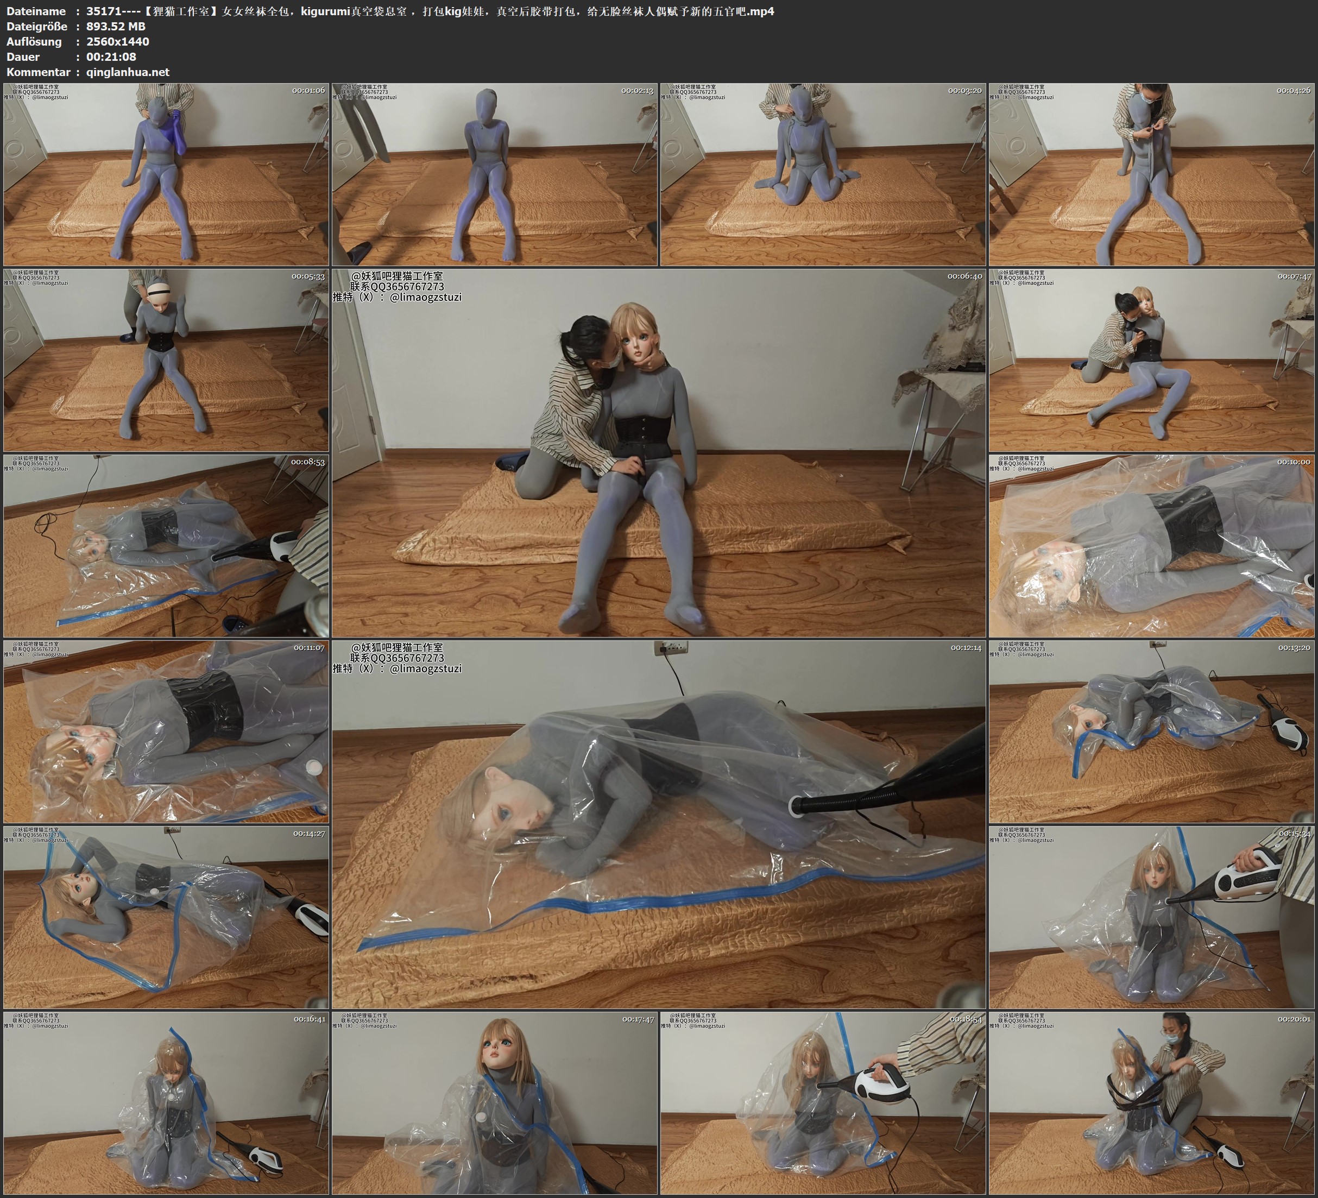This screenshot has height=1198, width=1318.
Task: Click the qinglanhua.net comment text
Action: click(x=128, y=72)
